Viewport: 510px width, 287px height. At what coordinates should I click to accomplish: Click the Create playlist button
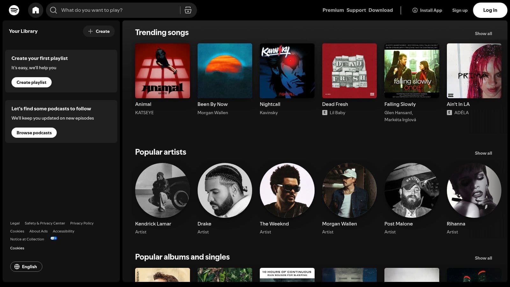(32, 82)
